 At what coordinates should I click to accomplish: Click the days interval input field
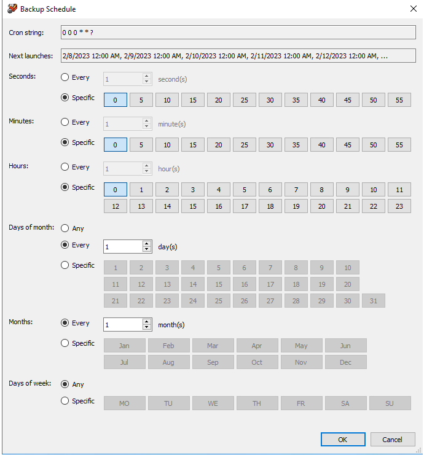(x=123, y=247)
